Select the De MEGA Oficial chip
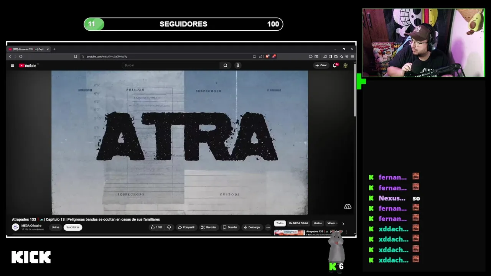 point(298,223)
